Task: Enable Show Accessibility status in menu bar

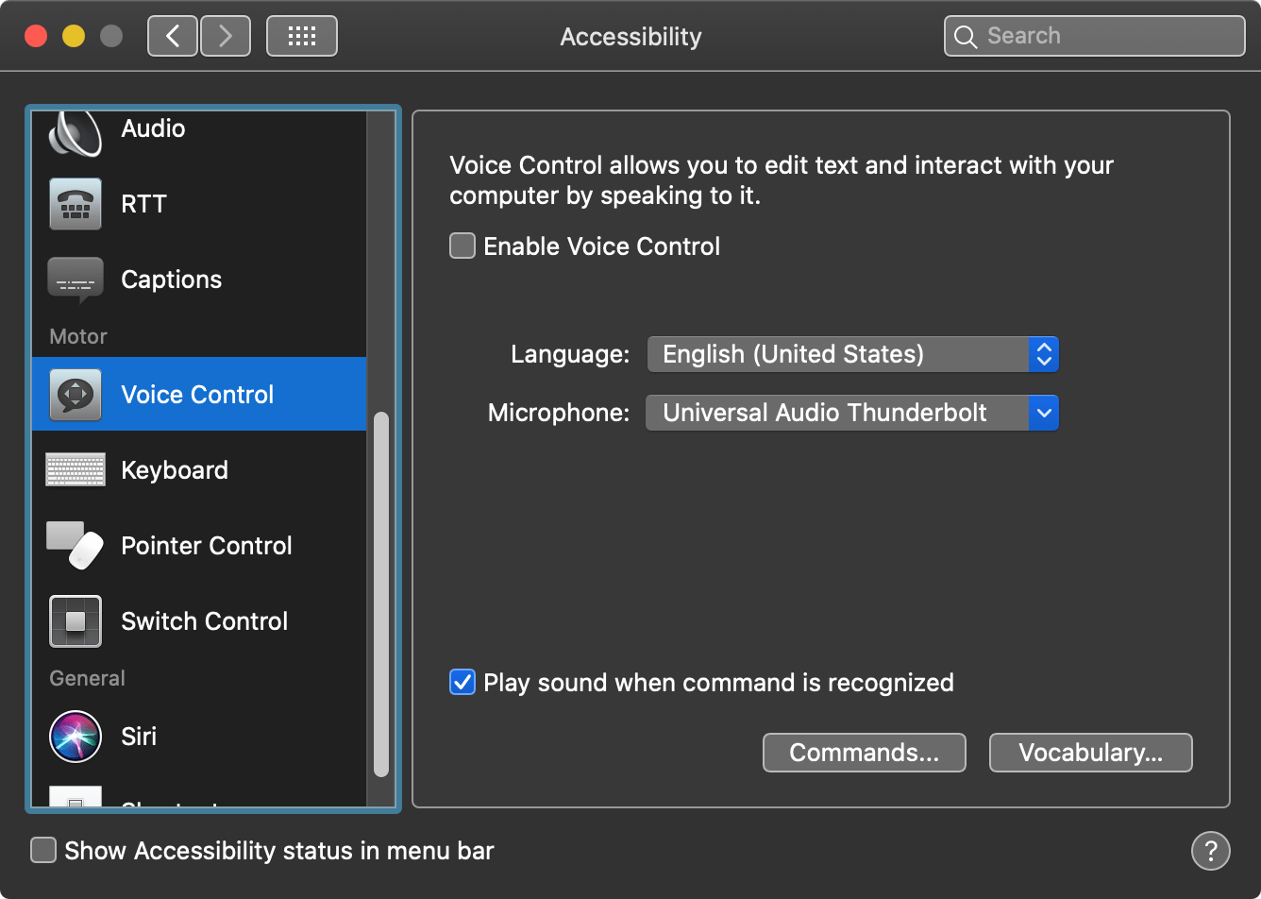Action: [42, 850]
